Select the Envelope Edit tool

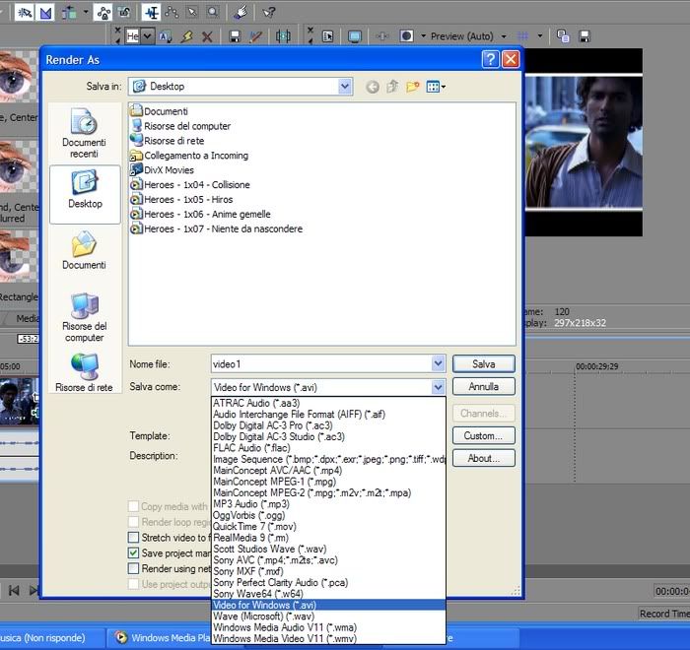point(172,13)
